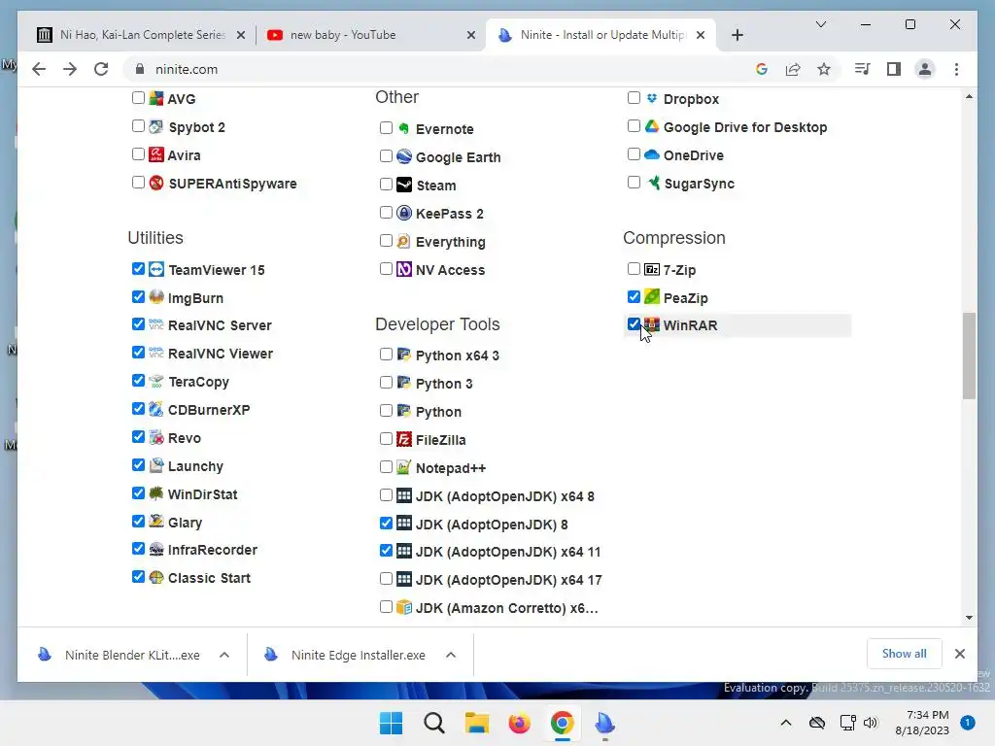Click the InfraRecorder label
Screen dimensions: 995x746
[x=213, y=550]
